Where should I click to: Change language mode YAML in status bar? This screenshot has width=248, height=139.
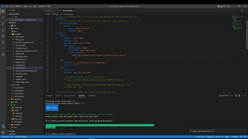(x=227, y=137)
